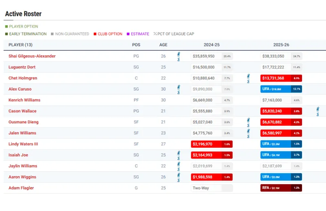Screen dimensions: 326x211
Task: Click Alex Caruso extension eligible icon
Action: click(x=178, y=89)
